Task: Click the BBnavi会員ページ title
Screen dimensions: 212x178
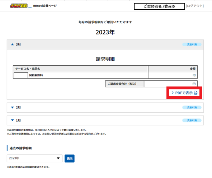Action: coord(45,6)
